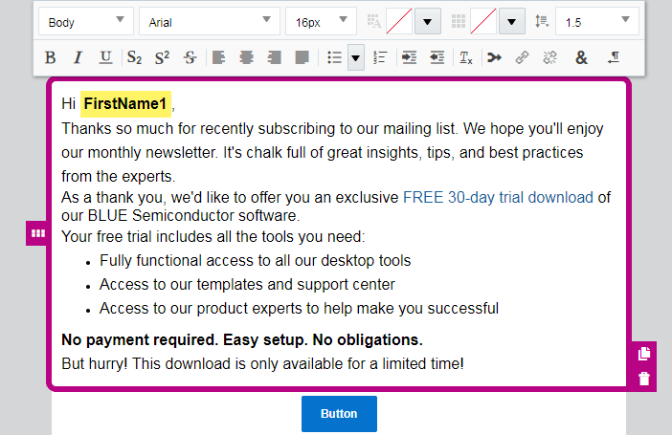Align text right
The height and width of the screenshot is (435, 672).
275,57
